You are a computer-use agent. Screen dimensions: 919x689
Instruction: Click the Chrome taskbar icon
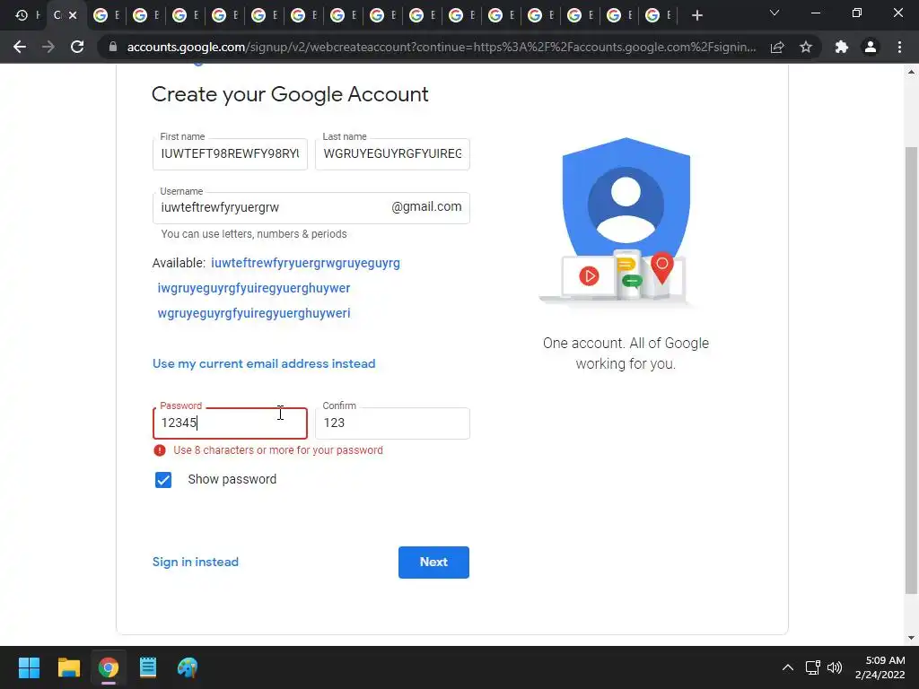coord(109,667)
